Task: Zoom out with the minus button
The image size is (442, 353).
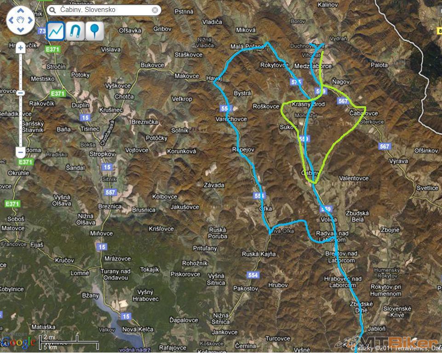Action: coord(20,153)
